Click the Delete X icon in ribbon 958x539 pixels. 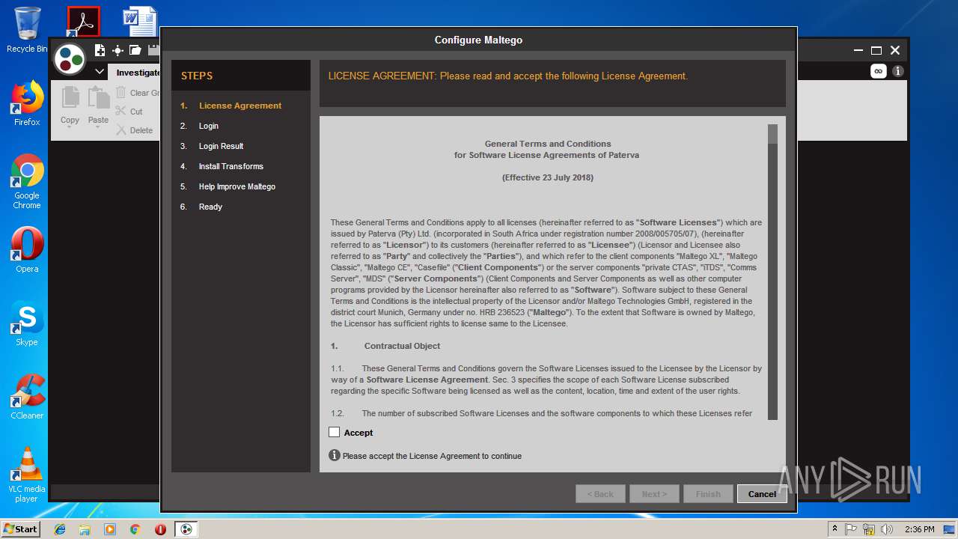coord(120,130)
